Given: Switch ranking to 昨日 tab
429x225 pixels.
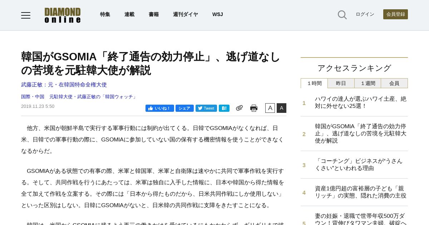Looking at the screenshot, I should point(341,83).
